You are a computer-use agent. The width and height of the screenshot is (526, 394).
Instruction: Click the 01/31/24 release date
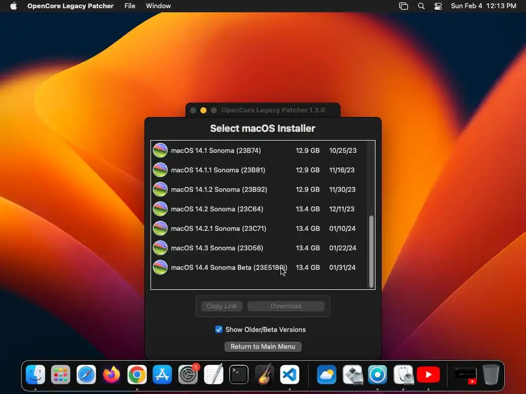(x=343, y=267)
